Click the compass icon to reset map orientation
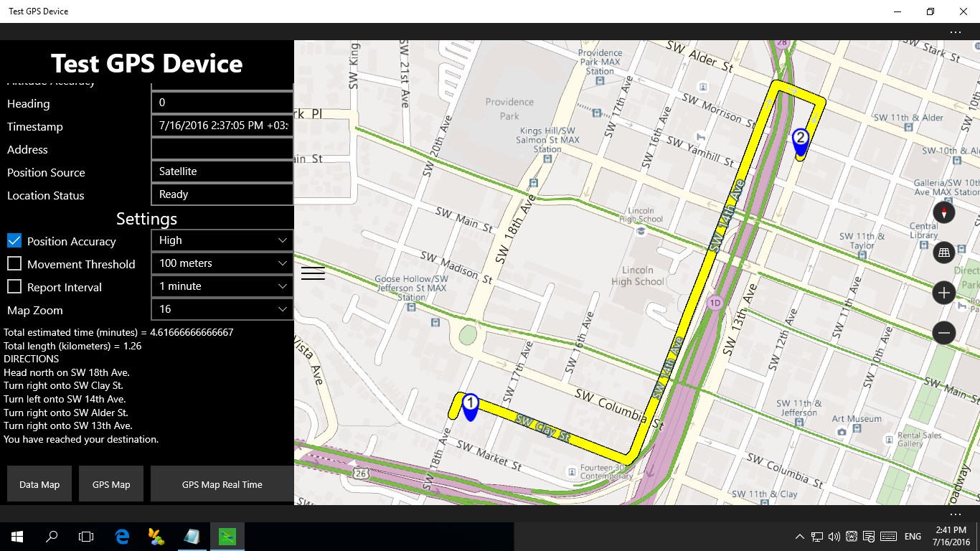Viewport: 980px width, 551px height. pos(943,212)
